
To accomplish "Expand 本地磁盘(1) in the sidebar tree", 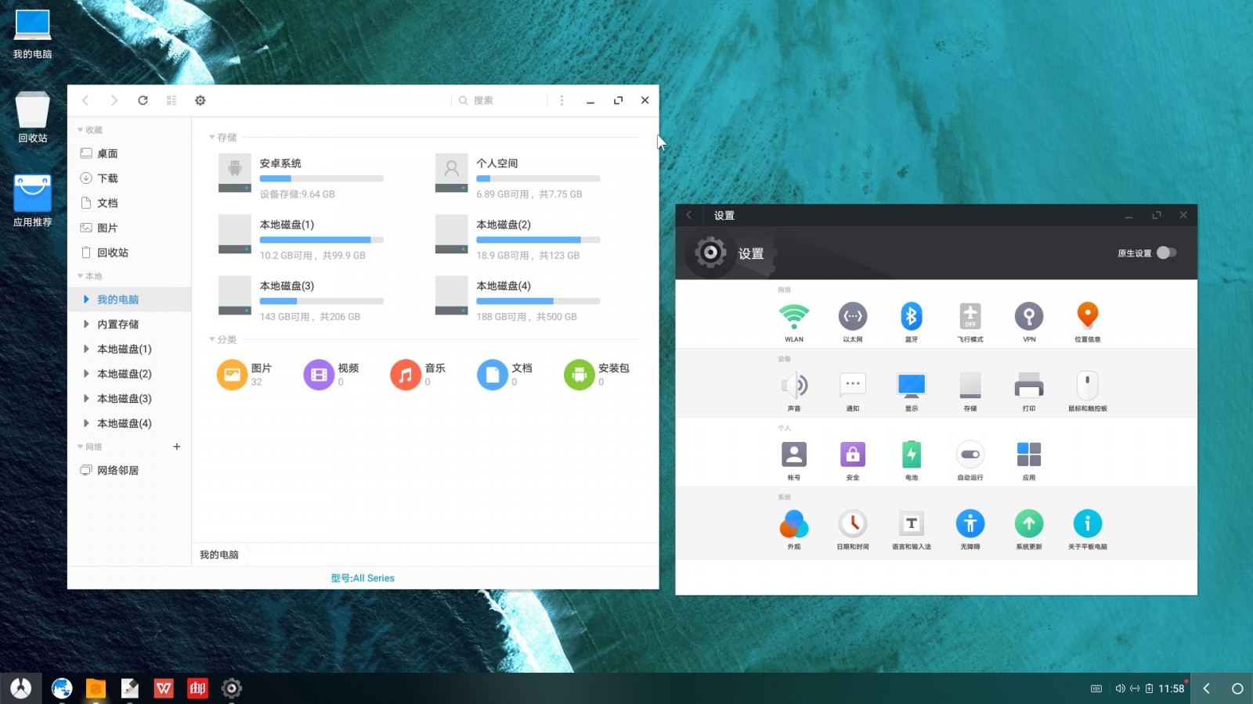I will coord(86,349).
